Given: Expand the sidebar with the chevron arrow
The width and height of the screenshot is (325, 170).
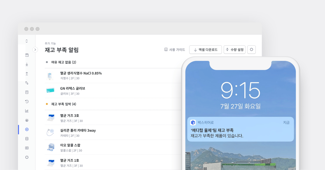Looking at the screenshot, I should [35, 50].
